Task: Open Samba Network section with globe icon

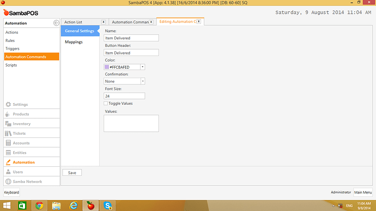Action: pos(32,182)
